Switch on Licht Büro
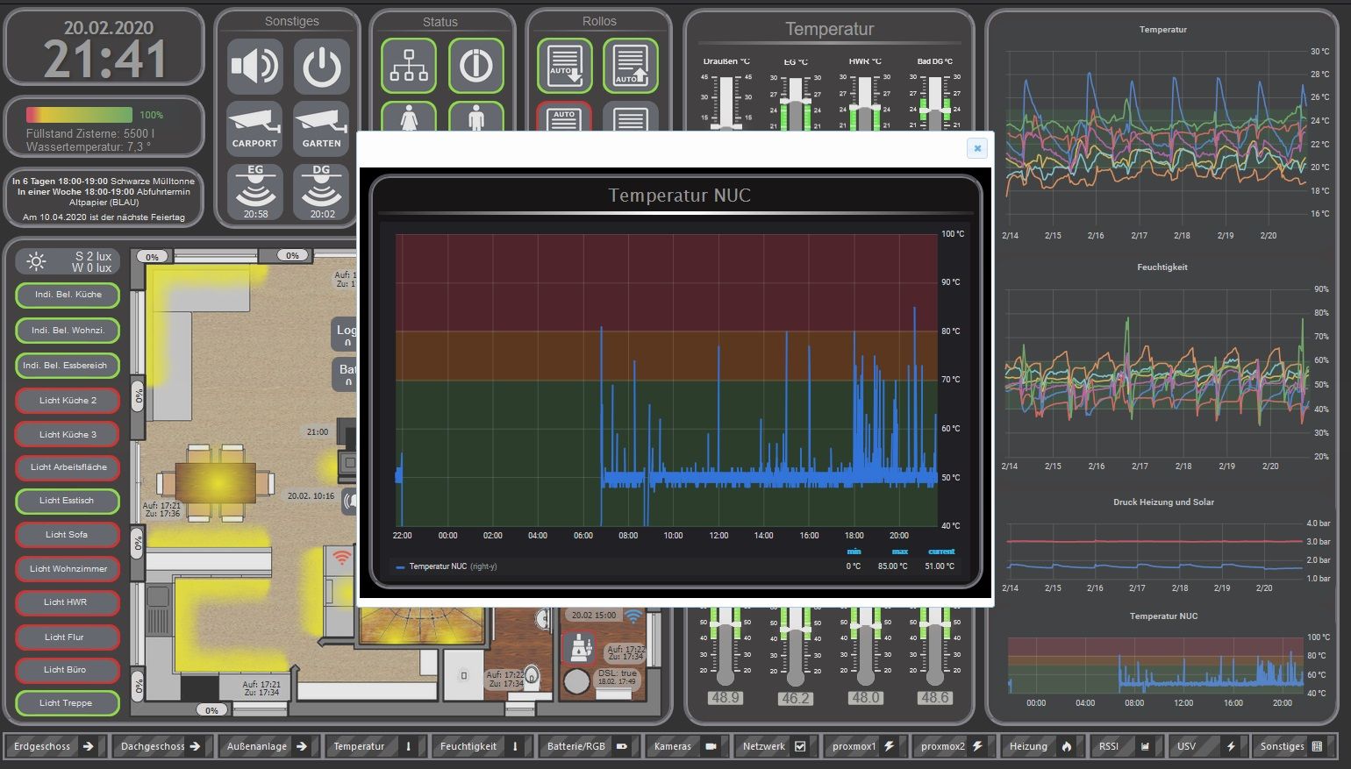This screenshot has width=1351, height=769. 68,670
